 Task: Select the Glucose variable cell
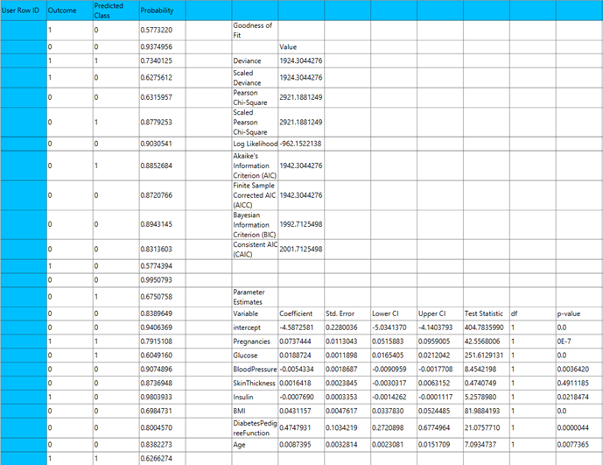tap(255, 356)
